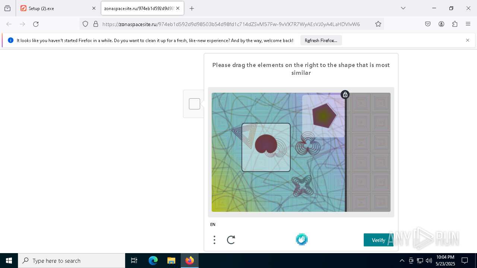Click the Firefox View icon

point(7,8)
